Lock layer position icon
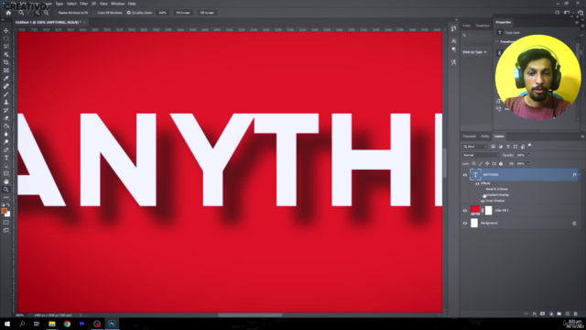The height and width of the screenshot is (330, 586). tap(487, 163)
